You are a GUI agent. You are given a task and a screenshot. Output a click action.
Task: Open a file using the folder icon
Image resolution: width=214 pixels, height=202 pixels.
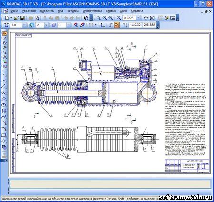pos(16,18)
